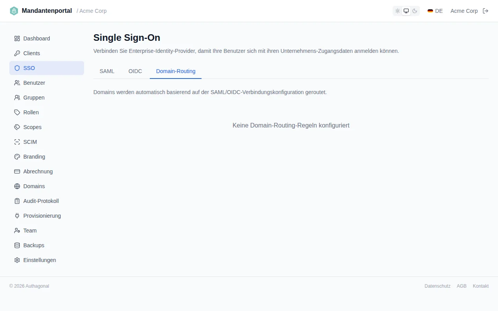
Task: Click the Gruppen users icon
Action: coord(17,98)
